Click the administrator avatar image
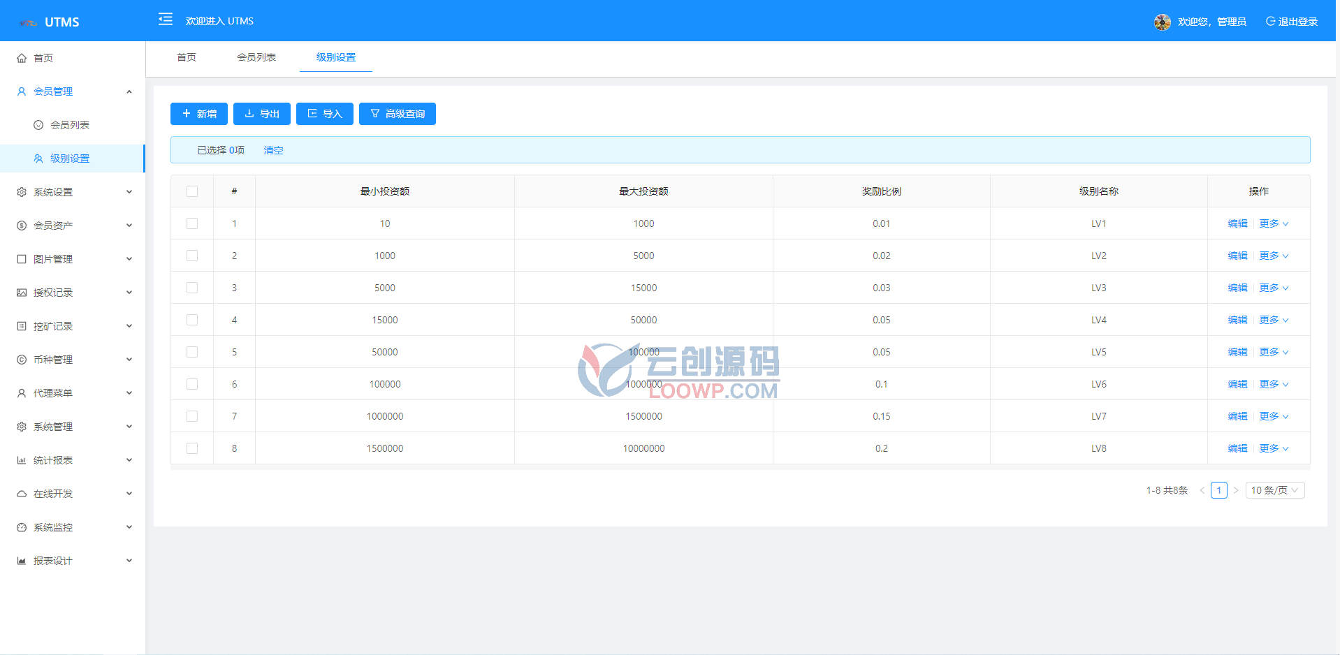1340x655 pixels. tap(1162, 22)
